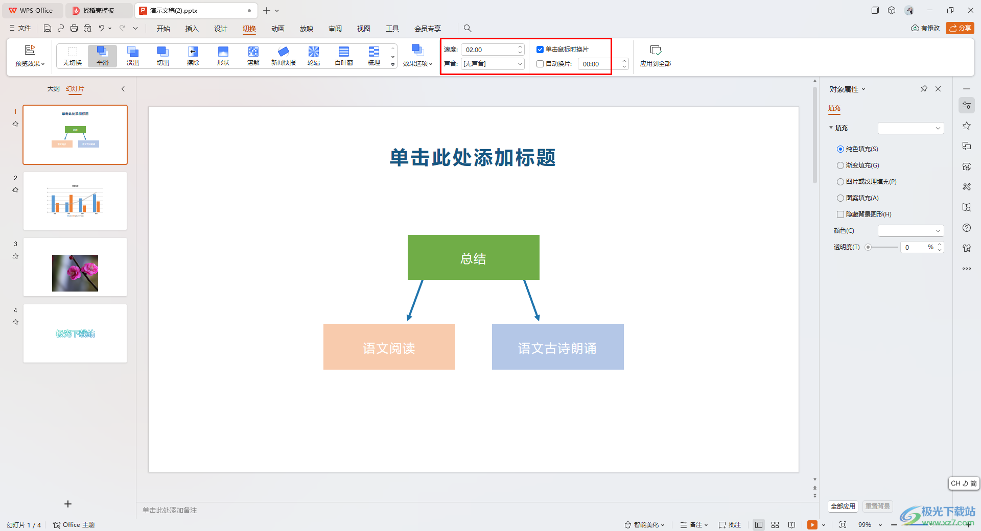The height and width of the screenshot is (531, 981).
Task: Open the 动画 ribbon tab
Action: pos(277,29)
